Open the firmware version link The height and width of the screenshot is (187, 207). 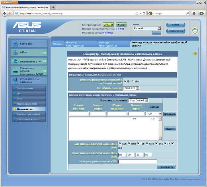click(x=120, y=29)
